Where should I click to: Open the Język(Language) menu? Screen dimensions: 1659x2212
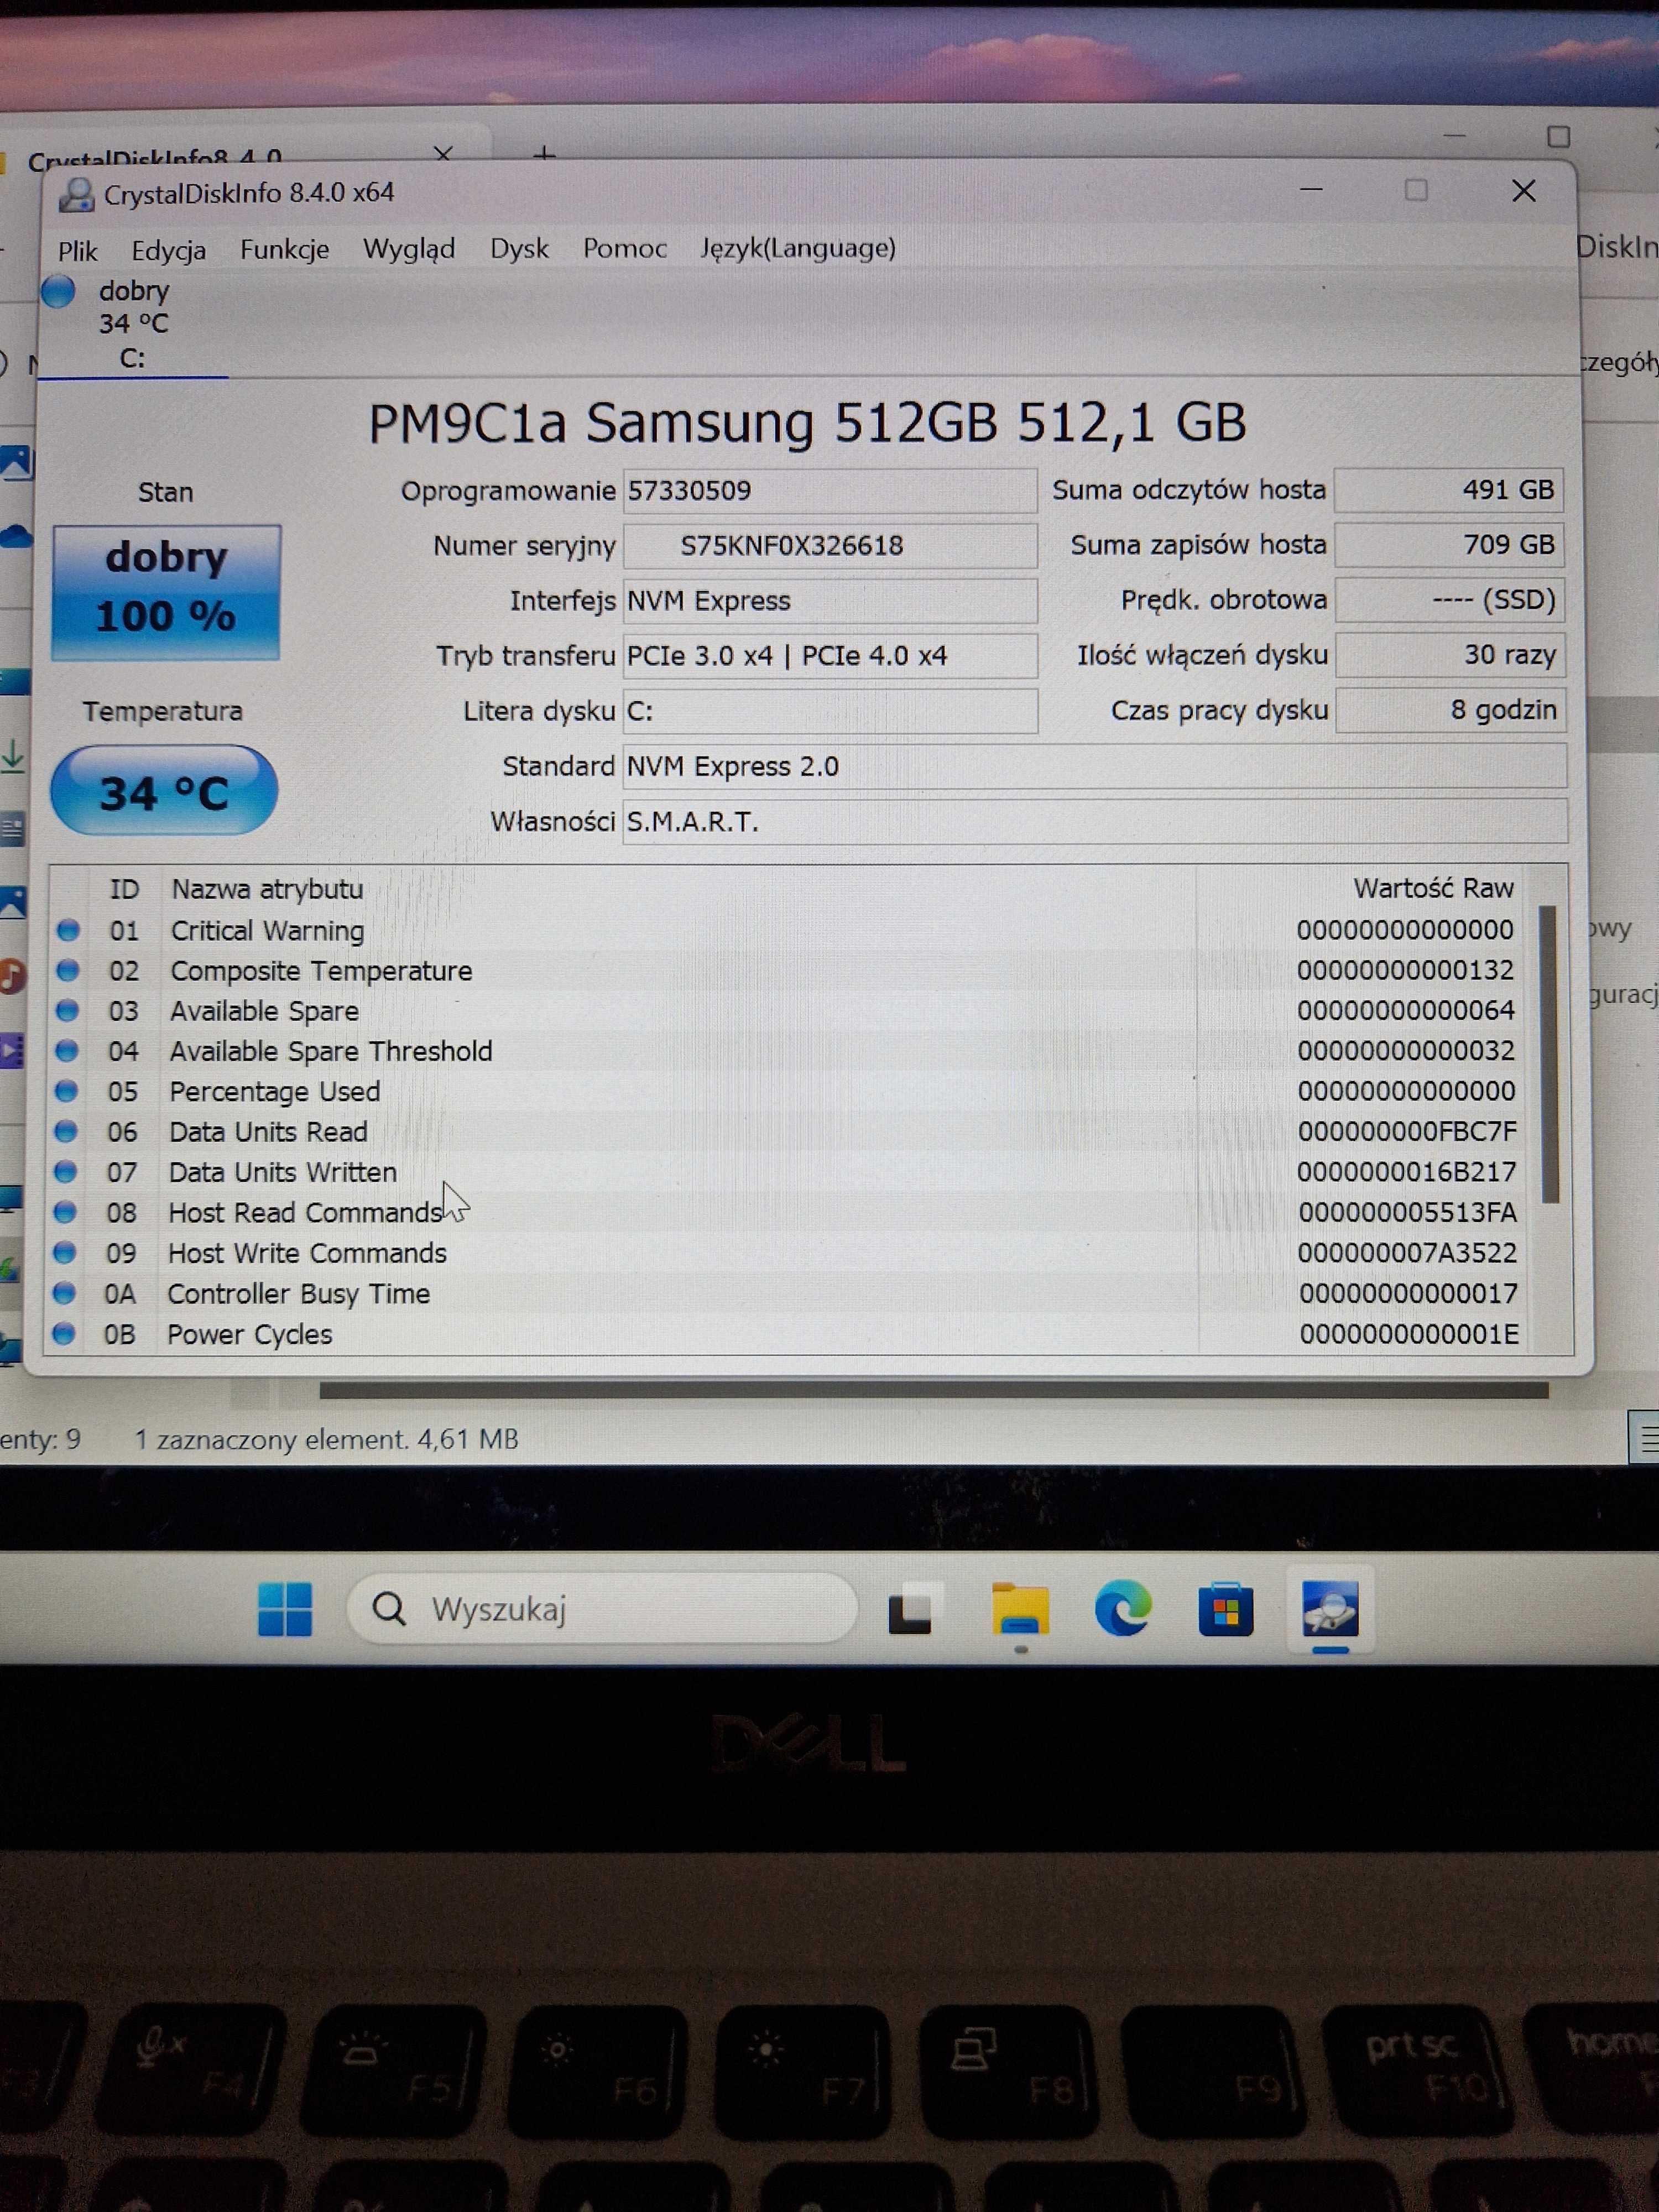pyautogui.click(x=797, y=248)
